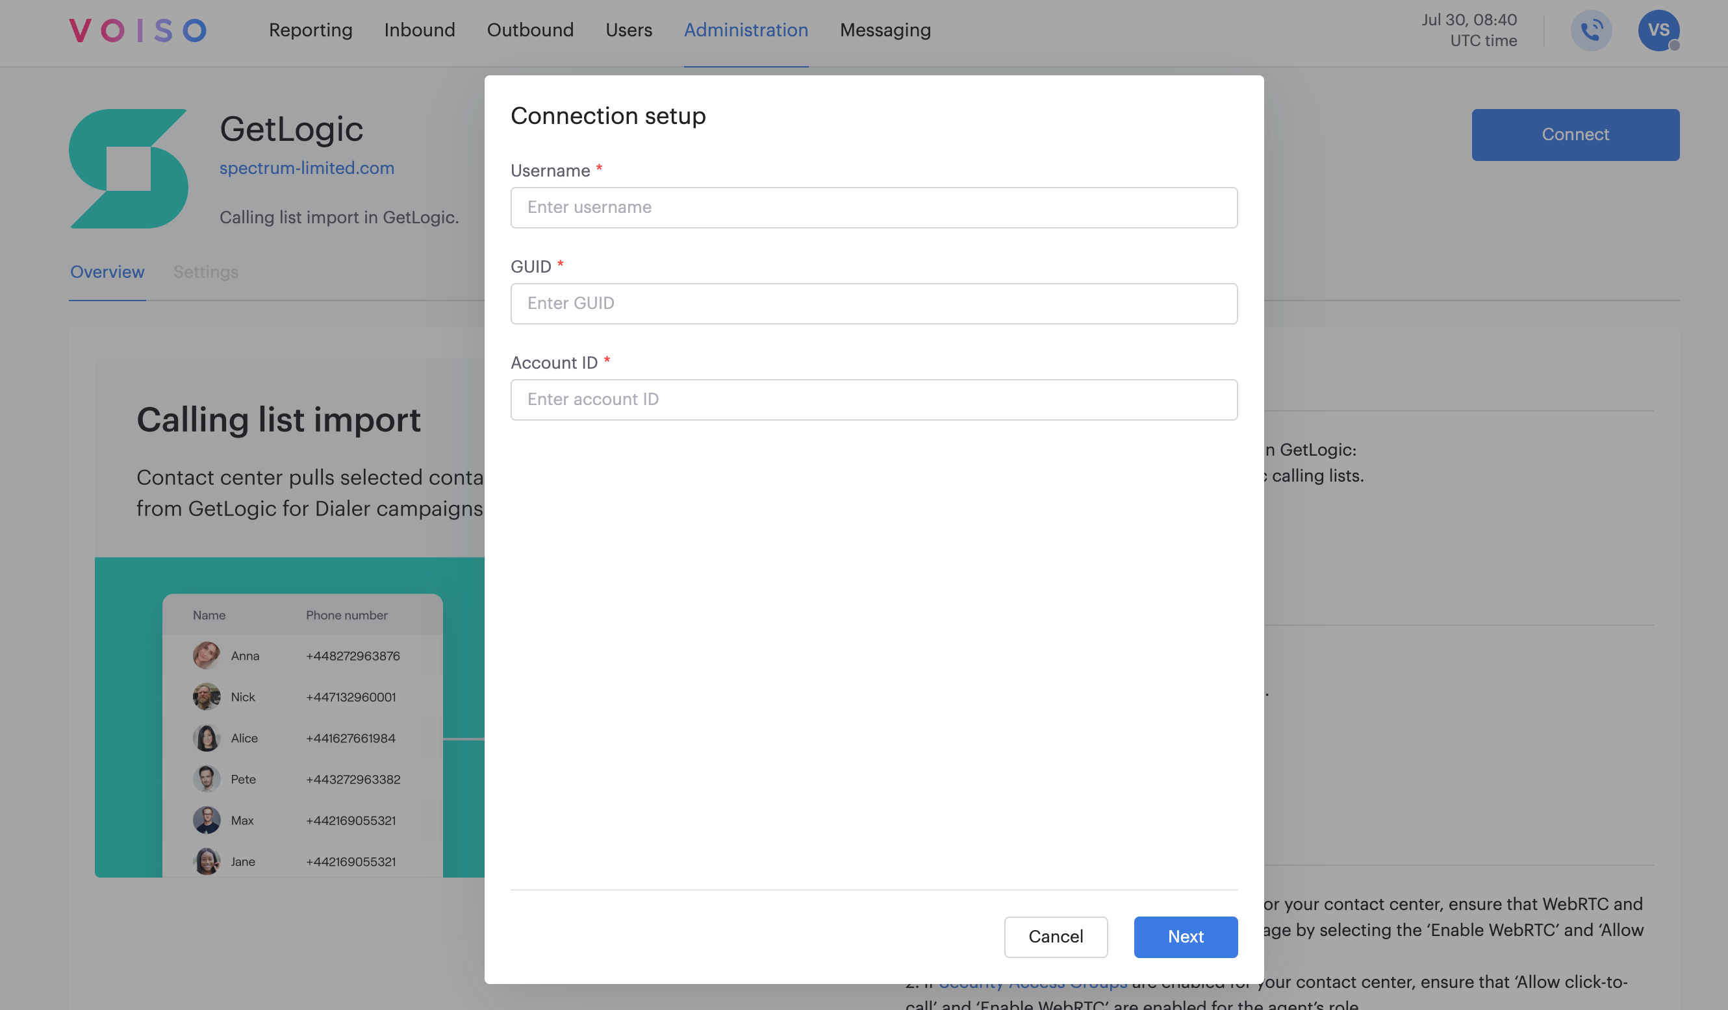Open the softphone call icon
Image resolution: width=1728 pixels, height=1010 pixels.
click(x=1591, y=30)
